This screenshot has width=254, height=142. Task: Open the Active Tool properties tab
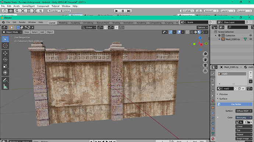(x=213, y=74)
